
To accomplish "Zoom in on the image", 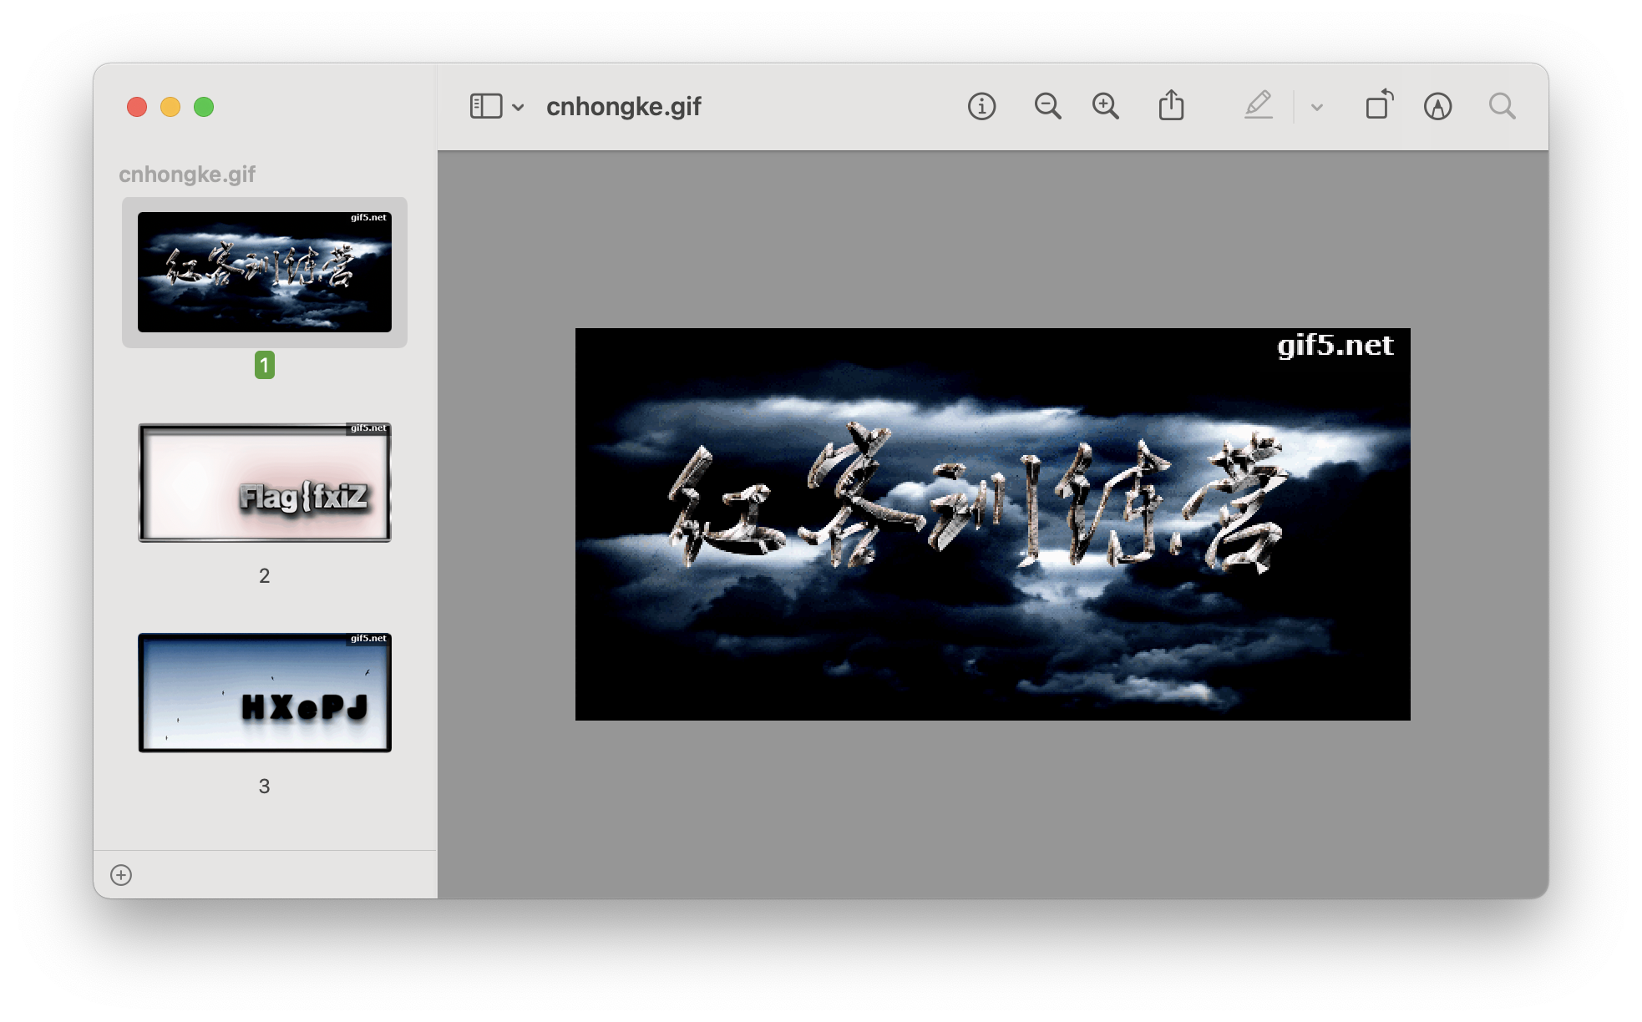I will point(1106,107).
